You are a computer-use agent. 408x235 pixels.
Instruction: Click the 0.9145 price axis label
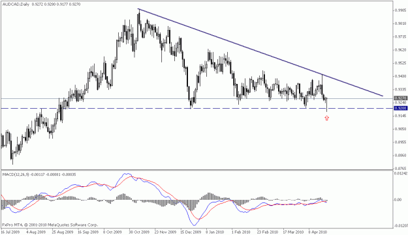click(400, 116)
